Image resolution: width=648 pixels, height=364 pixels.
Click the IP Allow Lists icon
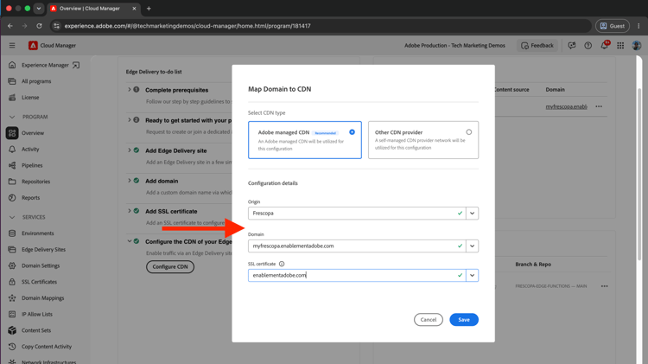pos(12,314)
